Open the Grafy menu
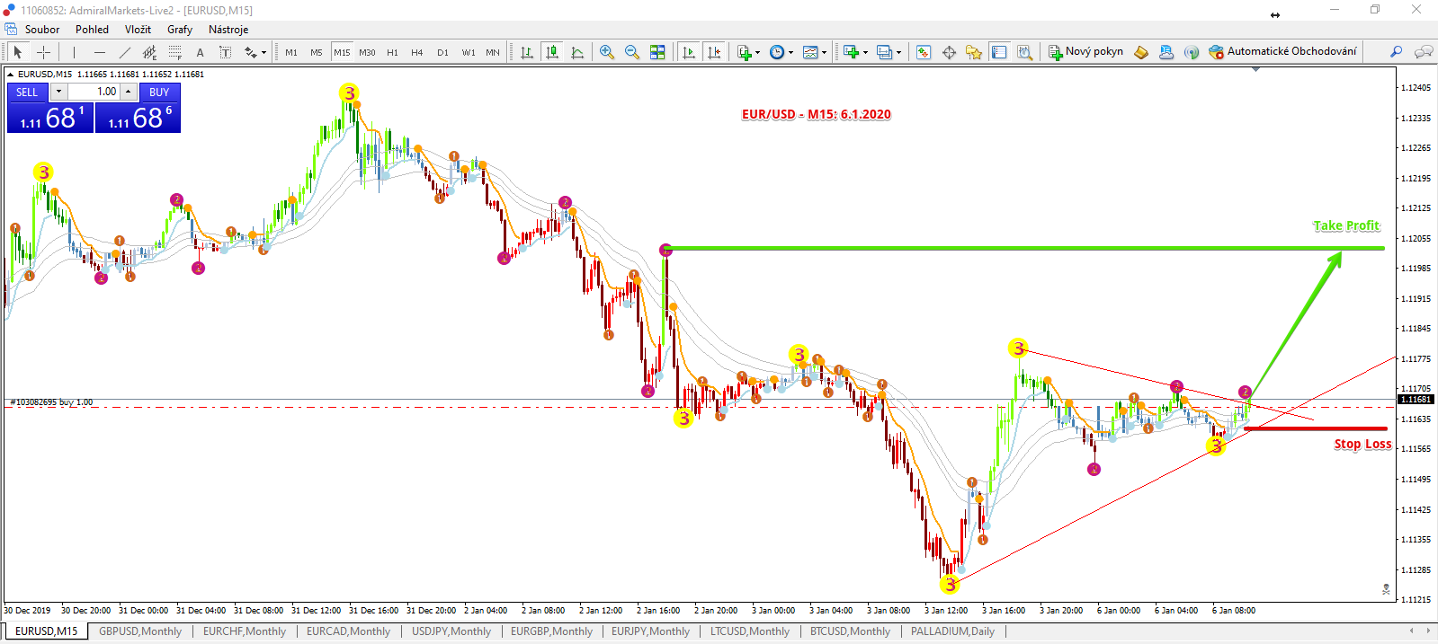 click(x=180, y=30)
